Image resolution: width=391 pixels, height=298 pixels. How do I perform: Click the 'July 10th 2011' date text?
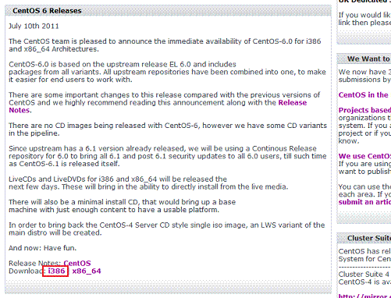click(34, 27)
